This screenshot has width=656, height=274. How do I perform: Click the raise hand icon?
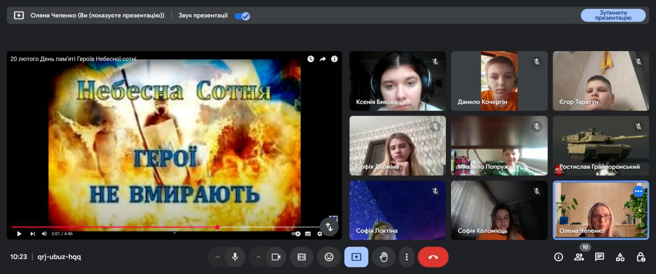(x=383, y=257)
